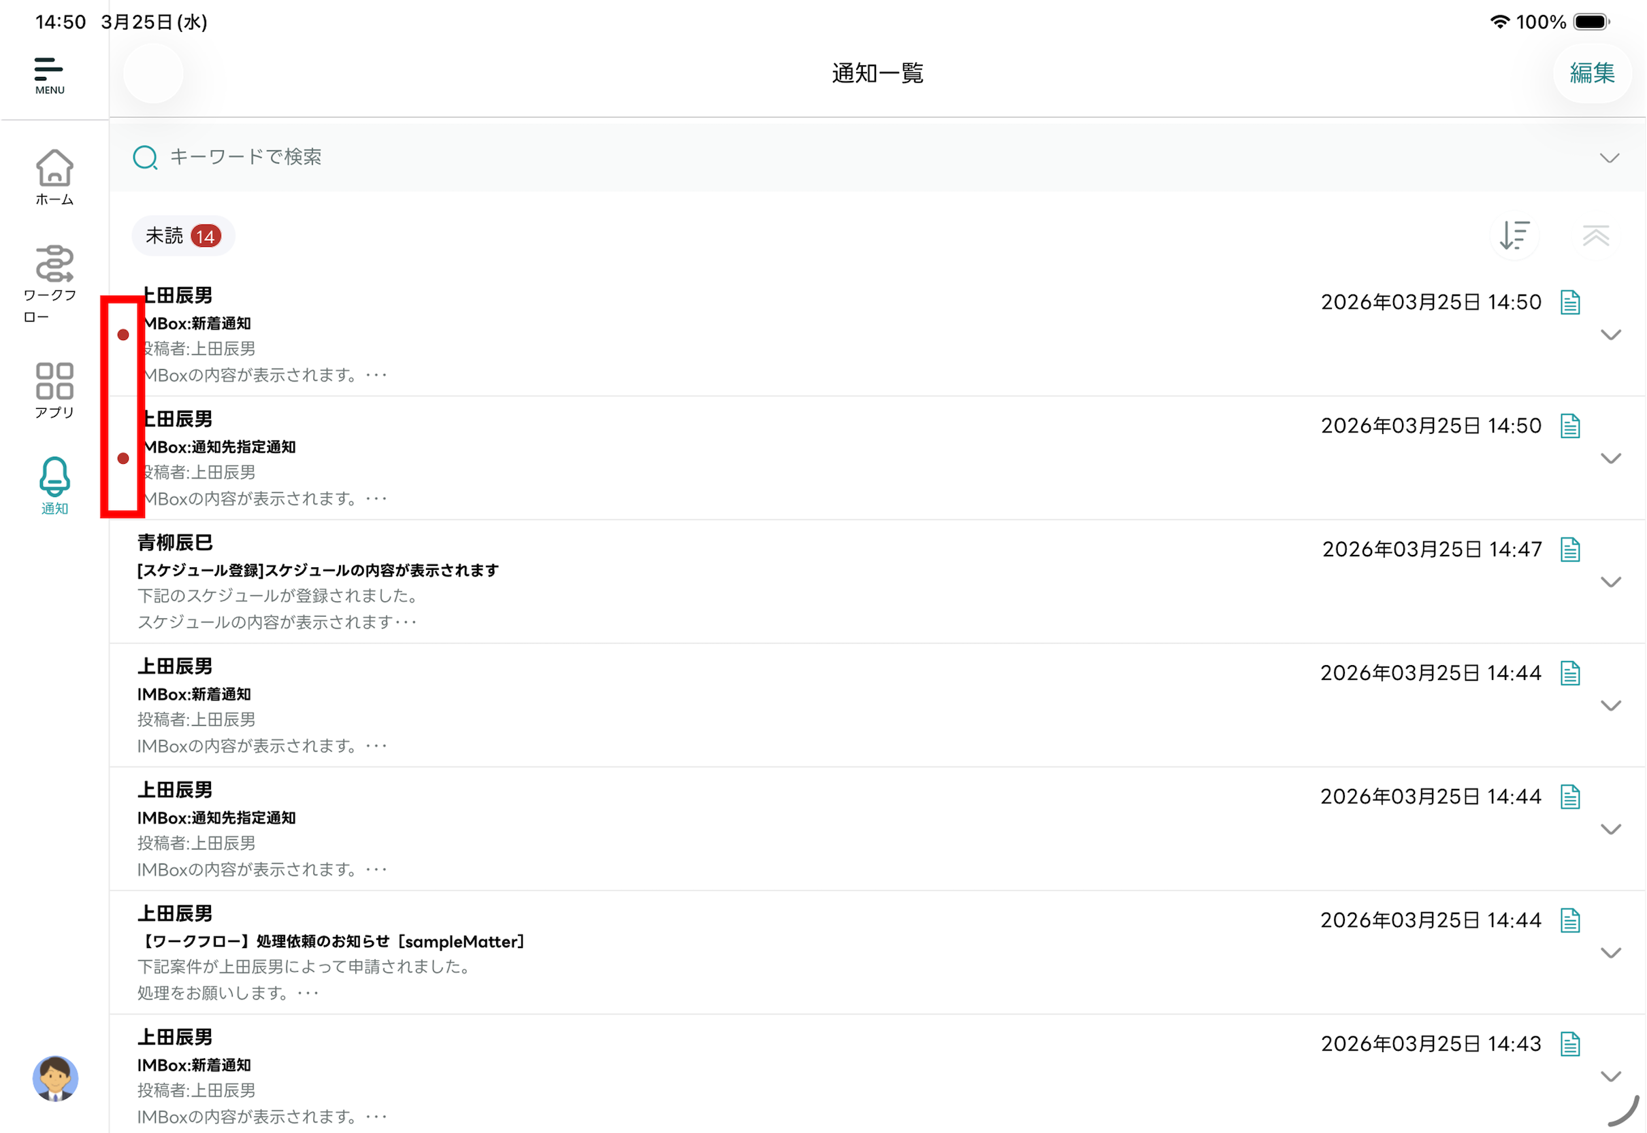The height and width of the screenshot is (1133, 1647).
Task: Tap the 編集 button
Action: pyautogui.click(x=1592, y=73)
